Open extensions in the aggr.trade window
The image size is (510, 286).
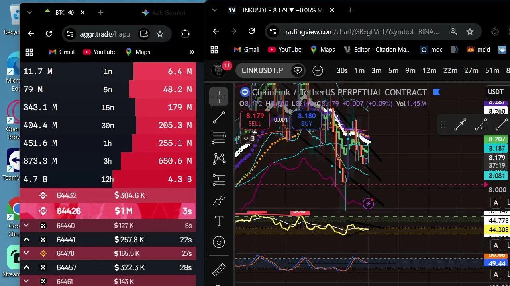click(185, 34)
